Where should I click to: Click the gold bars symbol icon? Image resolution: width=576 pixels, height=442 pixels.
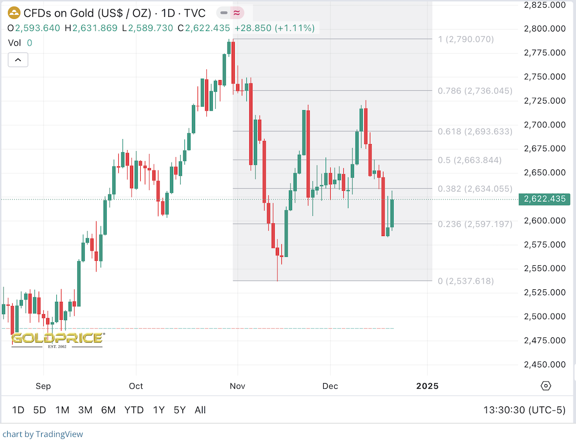click(x=14, y=13)
